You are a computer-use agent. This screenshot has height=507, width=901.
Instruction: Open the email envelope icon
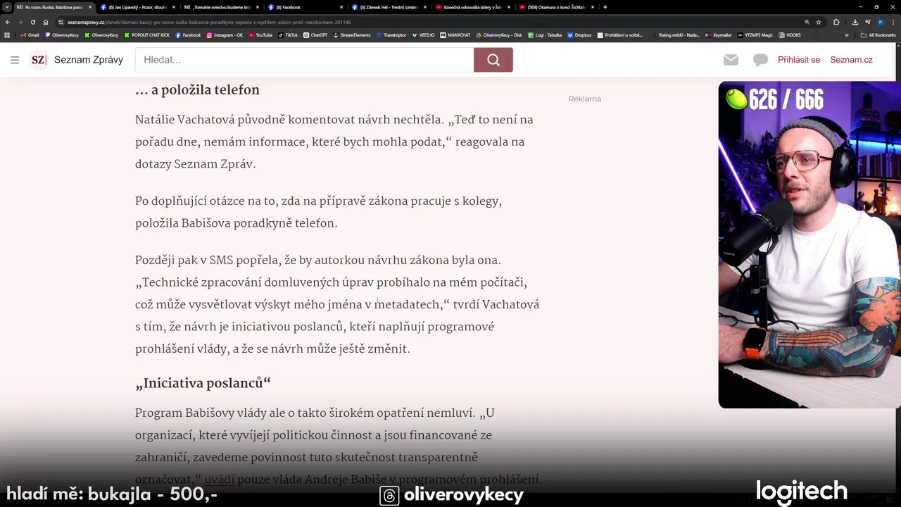click(x=731, y=60)
